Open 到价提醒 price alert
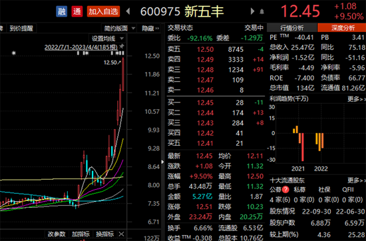Viewport: 366px width, 241px height. pyautogui.click(x=21, y=29)
